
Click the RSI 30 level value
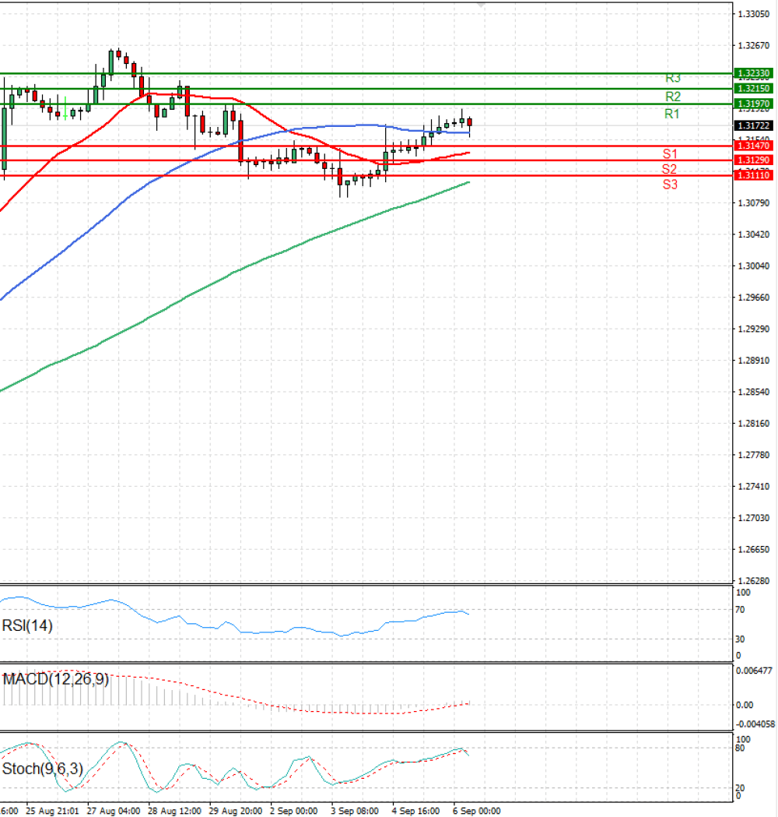point(740,639)
